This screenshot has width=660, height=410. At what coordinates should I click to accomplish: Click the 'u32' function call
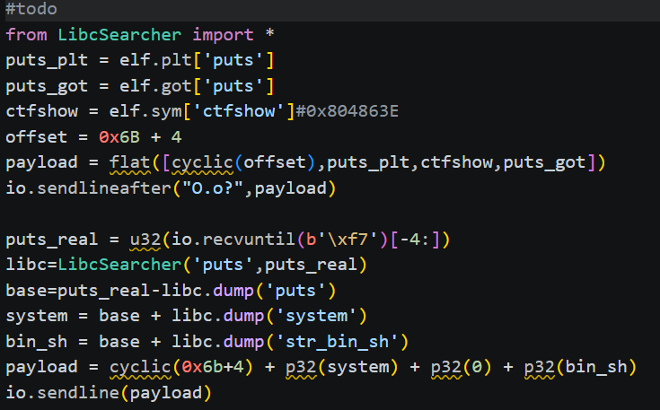(145, 240)
